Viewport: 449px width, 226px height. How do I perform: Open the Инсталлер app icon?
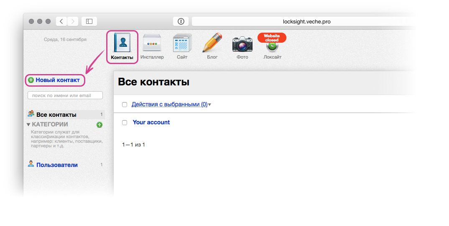click(152, 43)
